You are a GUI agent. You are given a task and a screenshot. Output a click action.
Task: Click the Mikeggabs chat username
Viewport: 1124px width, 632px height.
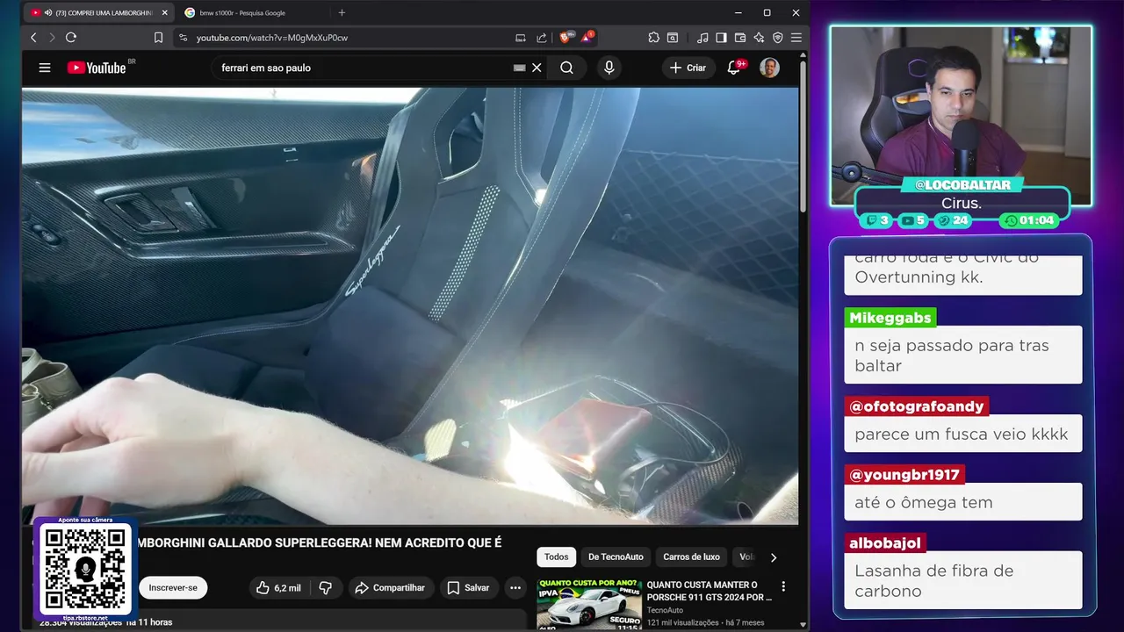tap(890, 318)
